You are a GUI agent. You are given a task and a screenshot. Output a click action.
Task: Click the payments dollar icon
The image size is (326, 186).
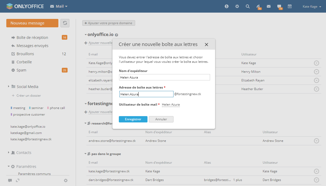coord(227,6)
